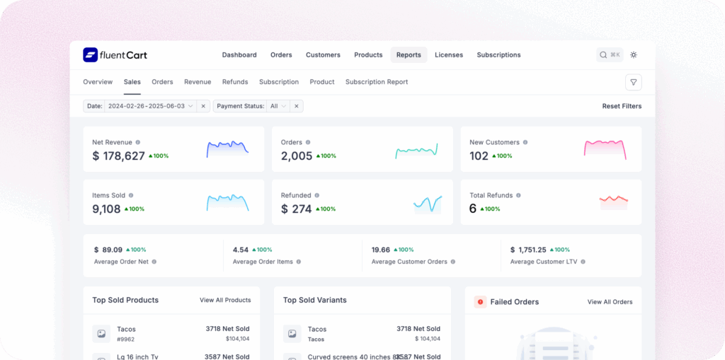The image size is (725, 360).
Task: Click the $ 178,627 net revenue value
Action: tap(118, 156)
